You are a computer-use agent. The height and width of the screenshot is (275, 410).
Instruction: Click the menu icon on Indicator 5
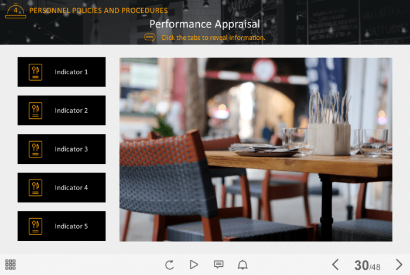[x=36, y=226]
